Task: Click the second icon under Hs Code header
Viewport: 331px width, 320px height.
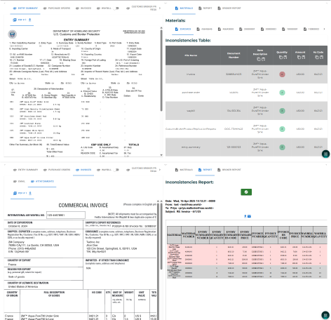Action: click(321, 58)
